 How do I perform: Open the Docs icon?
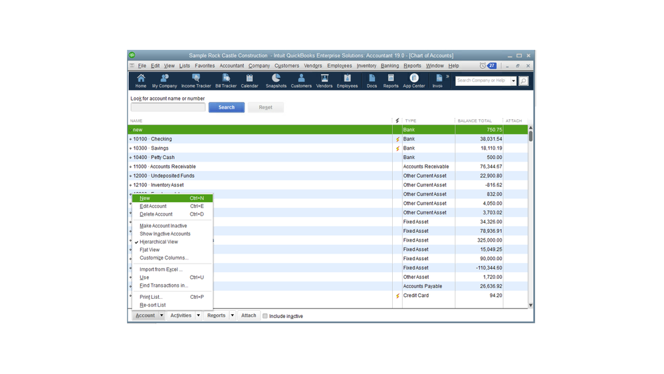tap(372, 81)
